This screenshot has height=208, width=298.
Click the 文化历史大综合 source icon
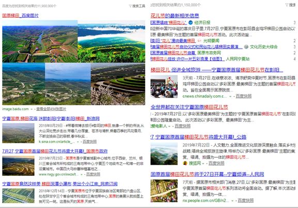tap(246, 47)
